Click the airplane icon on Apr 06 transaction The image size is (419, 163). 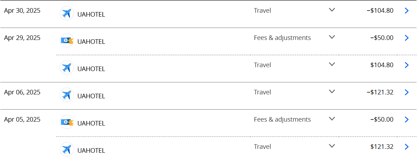pyautogui.click(x=66, y=95)
